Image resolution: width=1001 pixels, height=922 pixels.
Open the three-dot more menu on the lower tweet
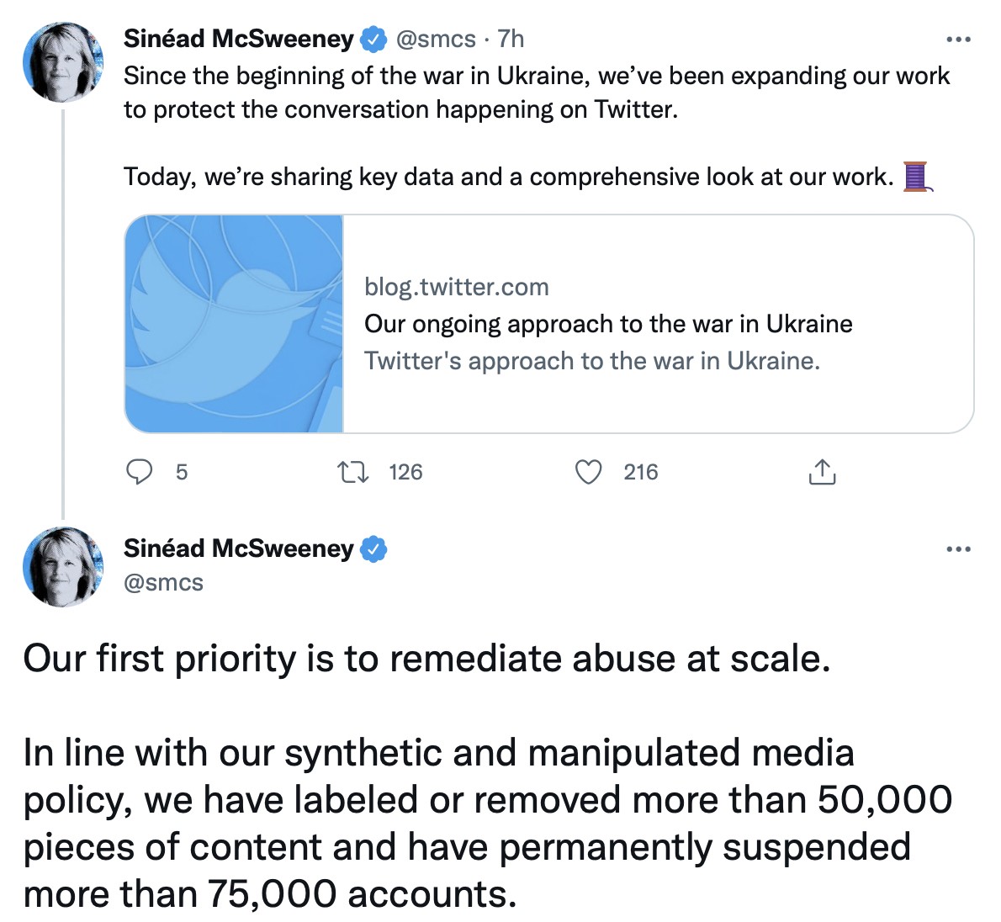pyautogui.click(x=958, y=549)
